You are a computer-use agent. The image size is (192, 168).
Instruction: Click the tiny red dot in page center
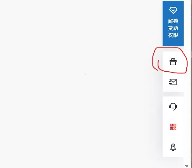85,74
